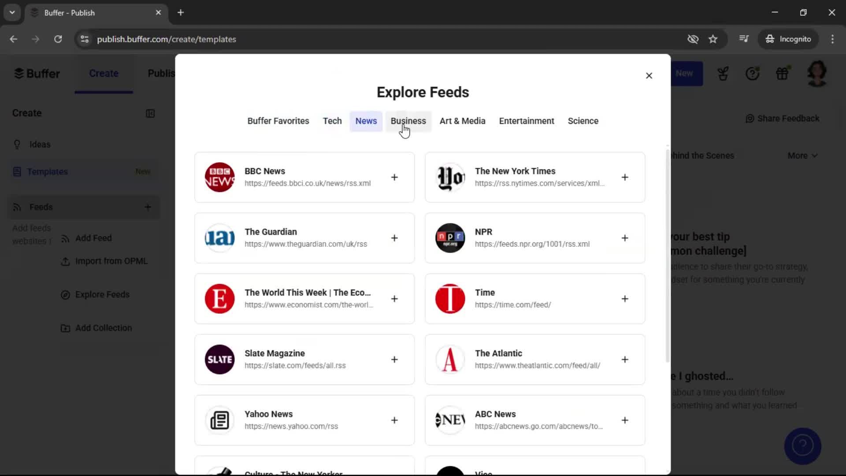Open the help question-mark icon
846x476 pixels.
pyautogui.click(x=753, y=74)
